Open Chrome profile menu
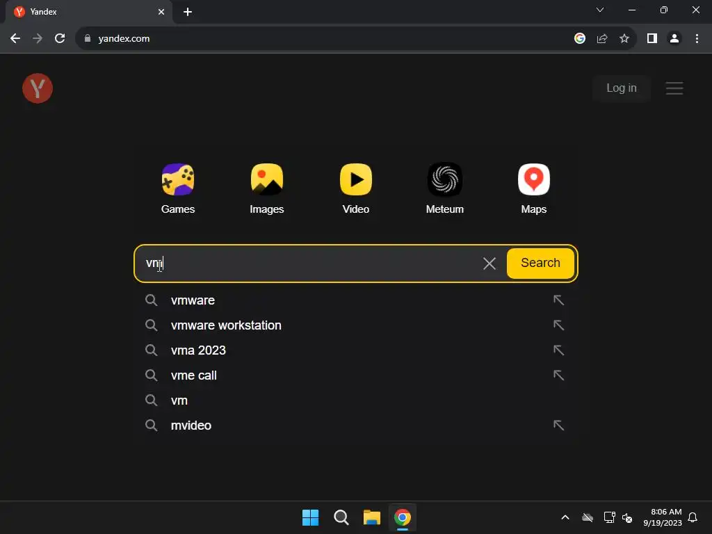The image size is (712, 534). 674,39
